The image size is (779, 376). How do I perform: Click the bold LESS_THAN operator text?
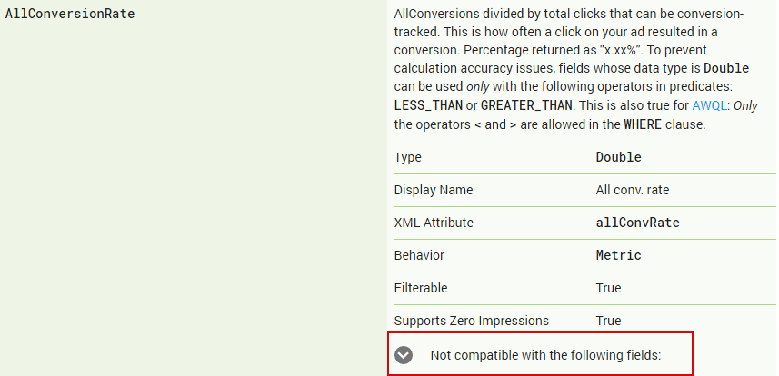[428, 105]
